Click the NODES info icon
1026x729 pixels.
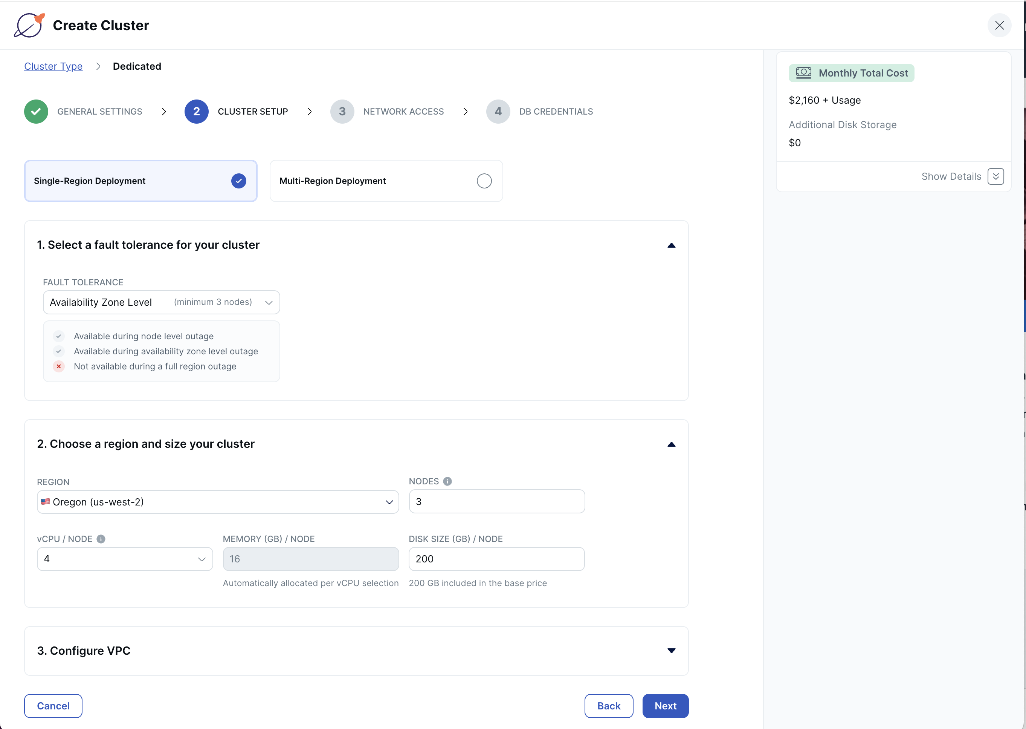pos(447,481)
